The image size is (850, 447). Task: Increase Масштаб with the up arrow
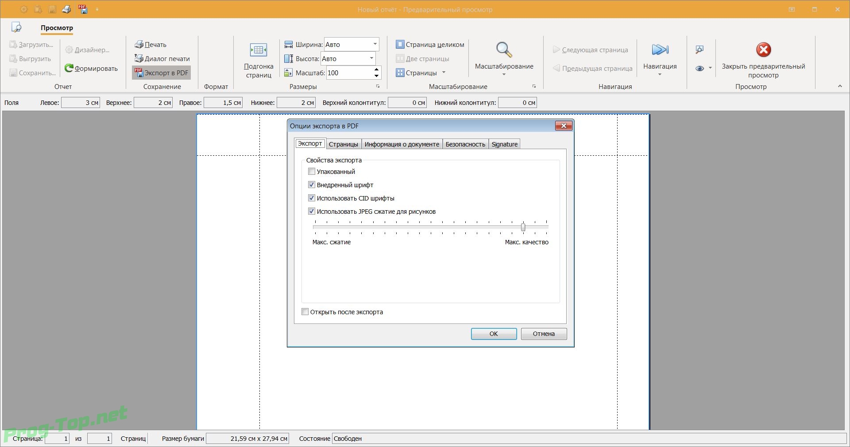(x=376, y=70)
